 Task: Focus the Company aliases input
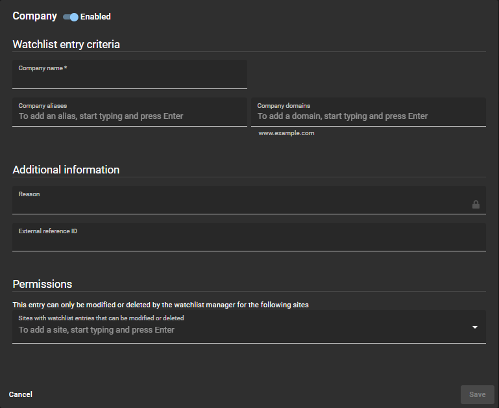(129, 116)
